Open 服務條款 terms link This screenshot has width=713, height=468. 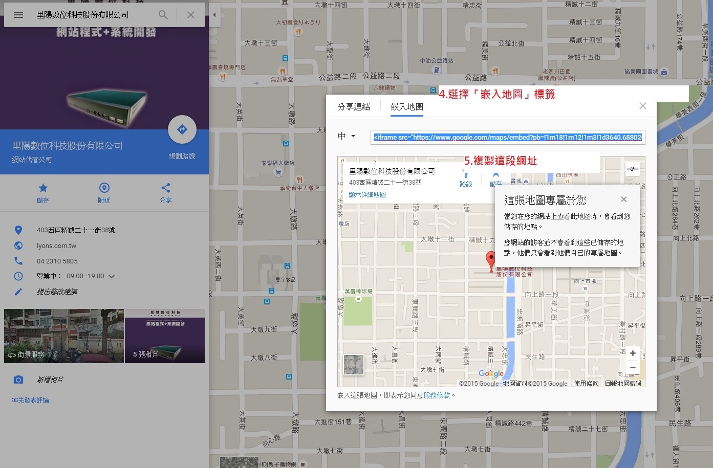coord(437,395)
